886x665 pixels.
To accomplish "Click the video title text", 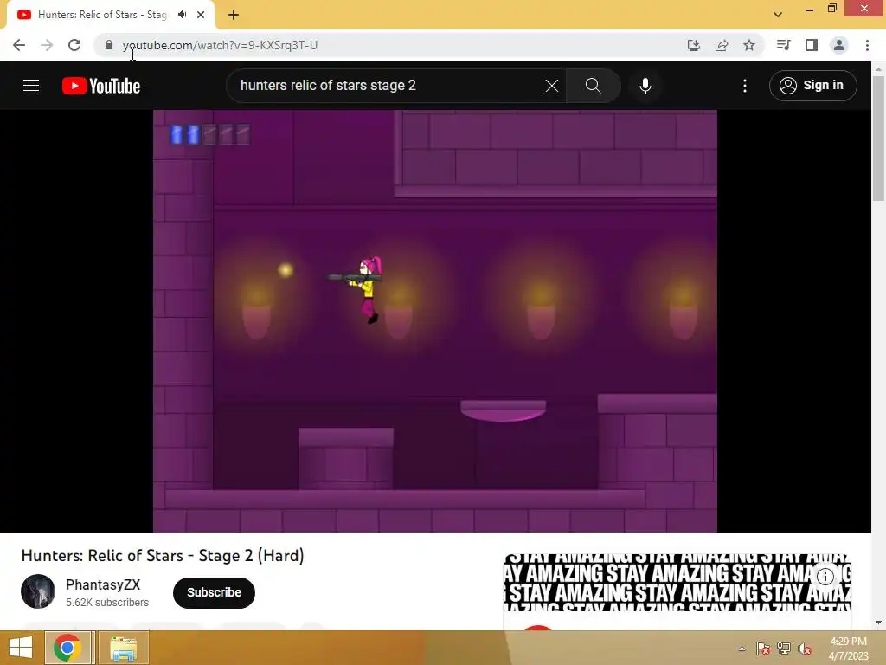I will pyautogui.click(x=163, y=555).
